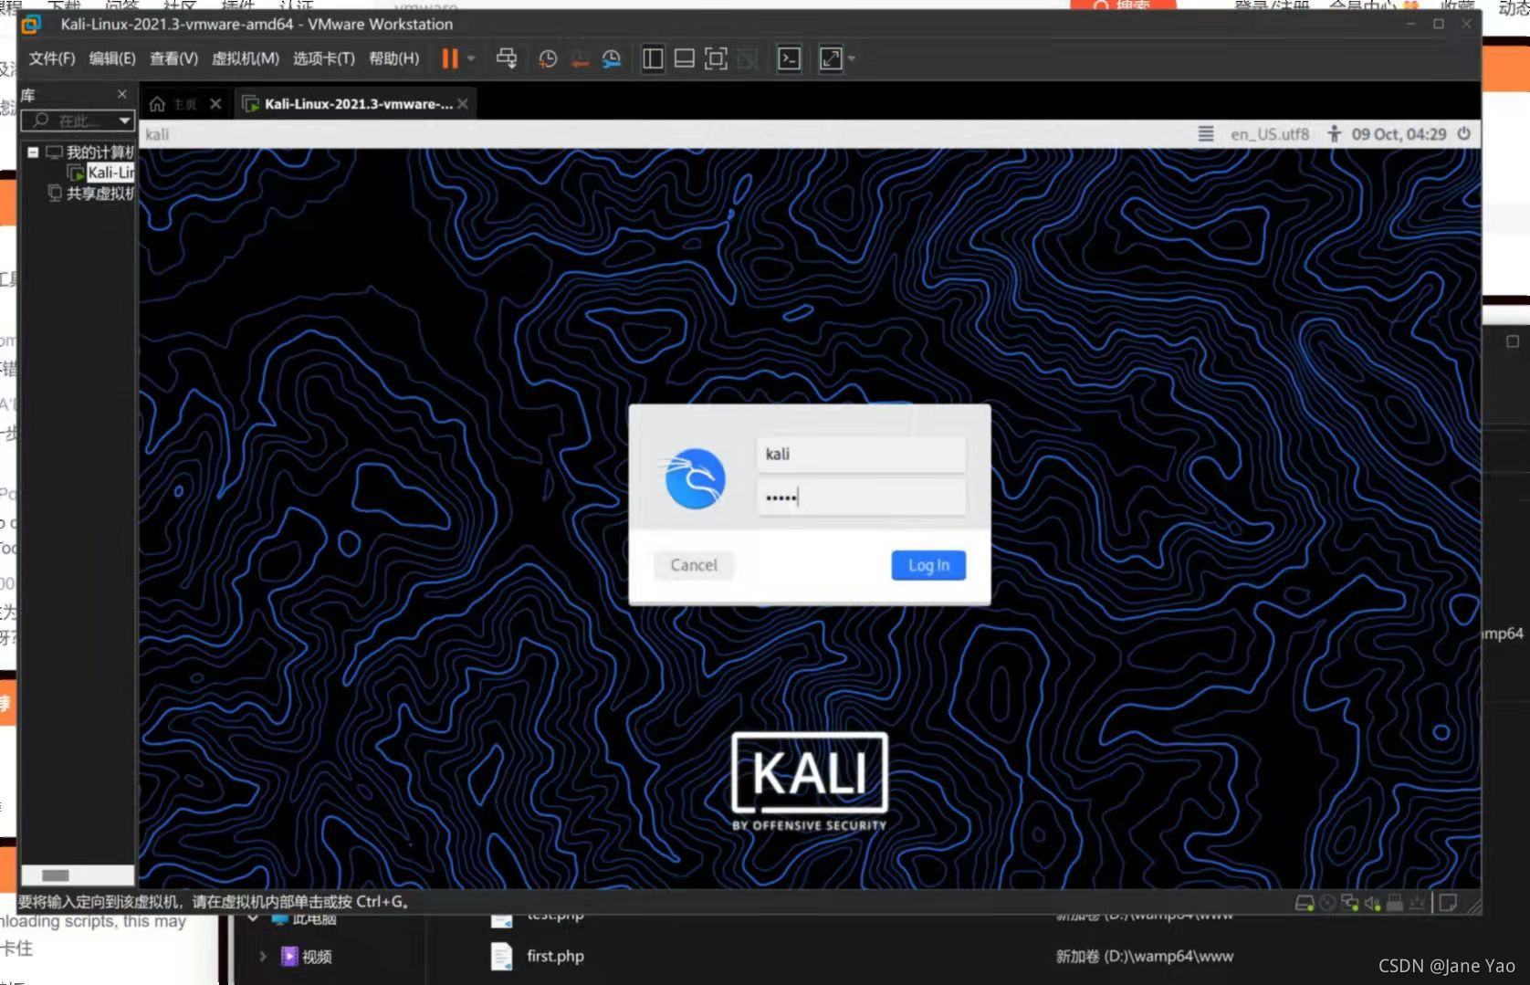Click the VMware Workstation title bar logo

pos(31,25)
